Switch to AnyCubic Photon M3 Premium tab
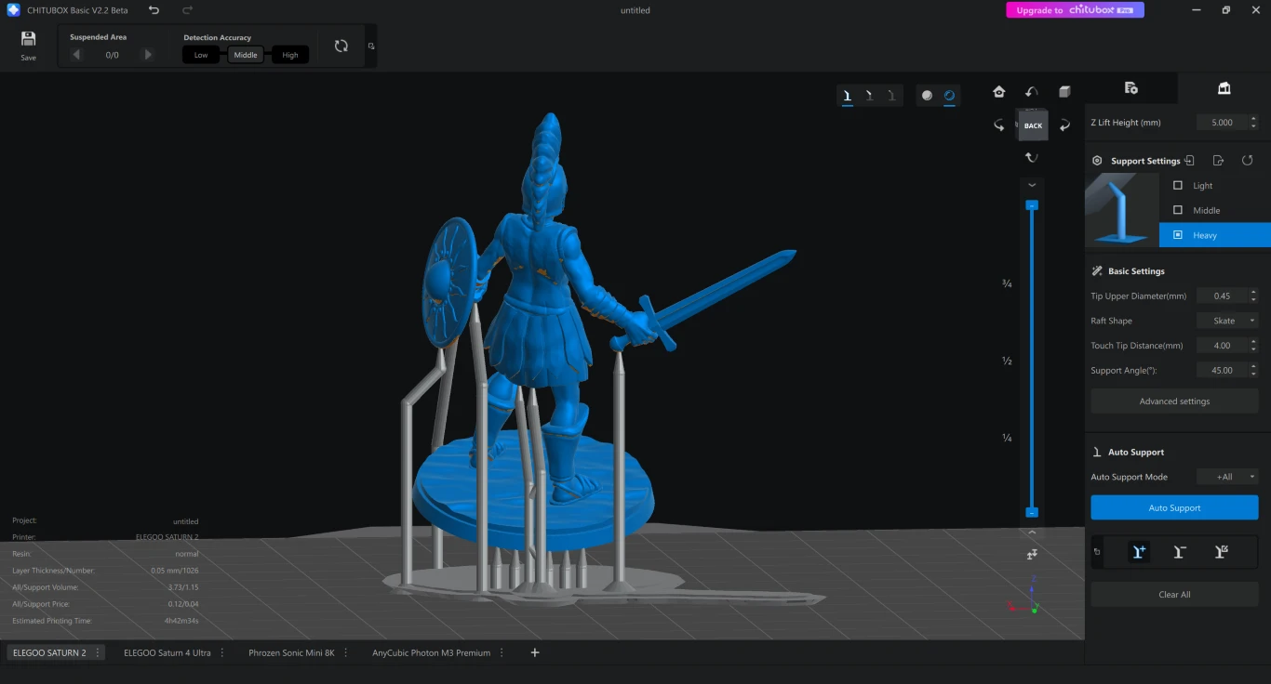Screen dimensions: 1271x684 click(431, 652)
